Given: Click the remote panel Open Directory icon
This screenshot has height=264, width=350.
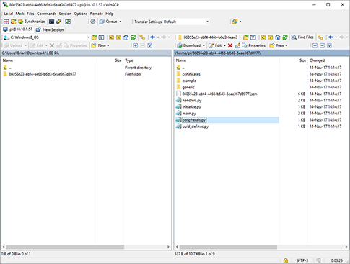Looking at the screenshot, I should tap(245, 37).
